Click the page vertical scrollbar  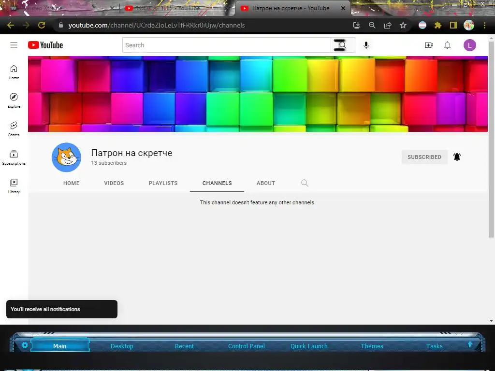tap(491, 139)
